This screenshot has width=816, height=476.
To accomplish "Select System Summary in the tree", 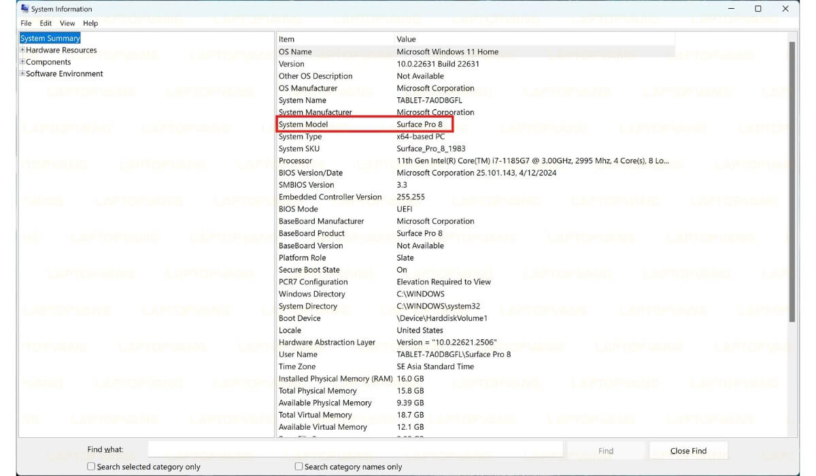I will click(x=50, y=38).
